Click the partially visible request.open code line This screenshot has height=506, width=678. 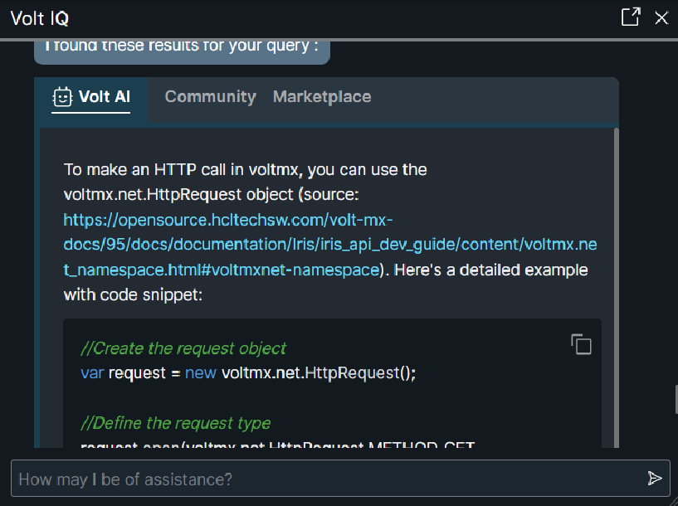coord(277,445)
